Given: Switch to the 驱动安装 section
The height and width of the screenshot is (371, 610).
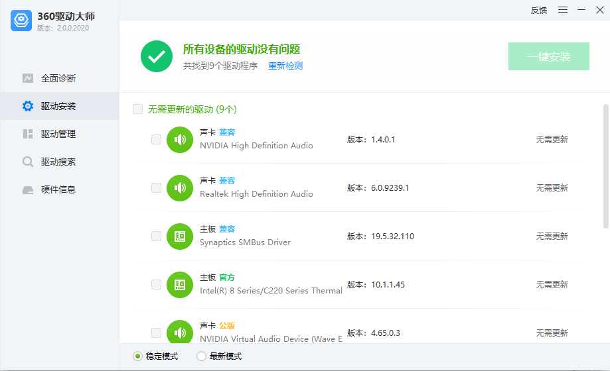Looking at the screenshot, I should 60,106.
